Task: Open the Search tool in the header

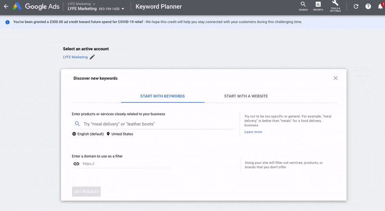Action: 303,6
